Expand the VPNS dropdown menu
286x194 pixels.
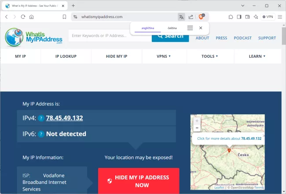(x=163, y=56)
